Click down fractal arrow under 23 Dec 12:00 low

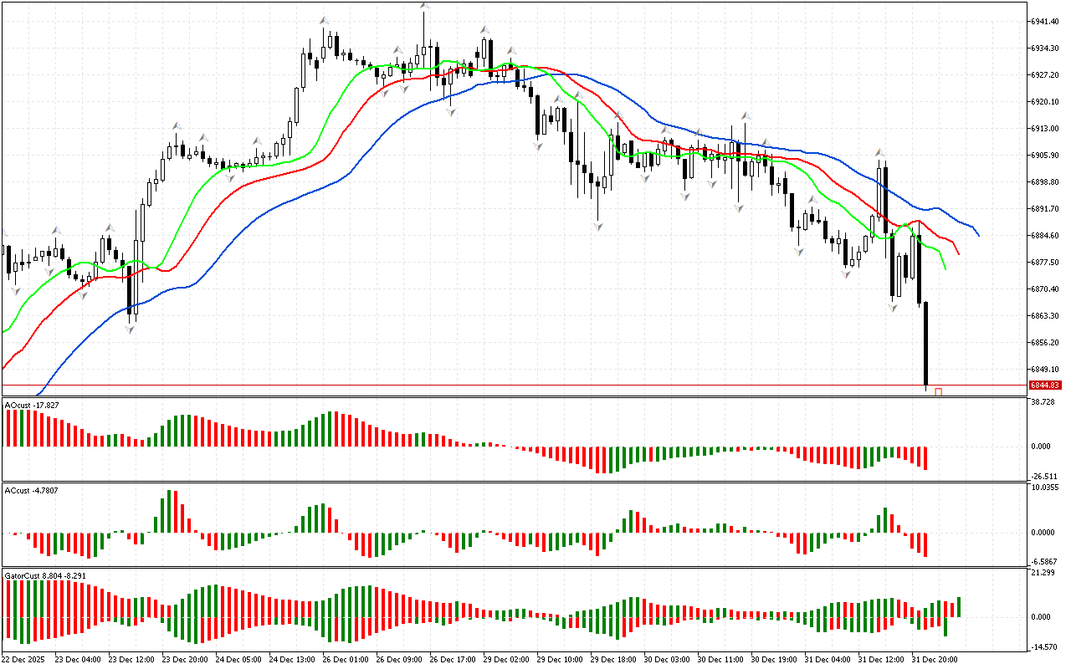pyautogui.click(x=130, y=329)
